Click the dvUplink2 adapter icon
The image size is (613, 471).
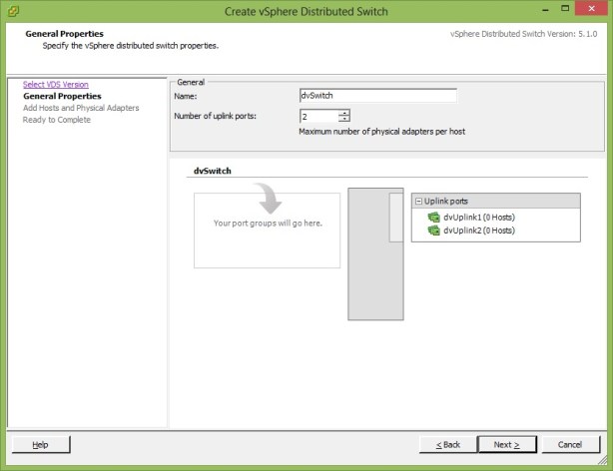click(433, 230)
